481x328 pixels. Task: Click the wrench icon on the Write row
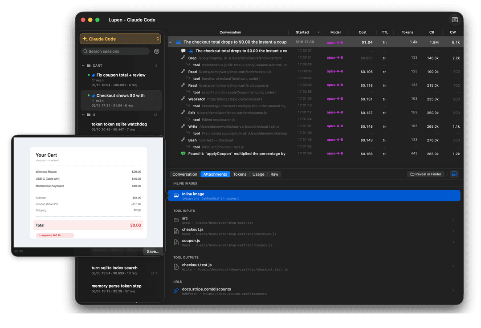point(183,126)
